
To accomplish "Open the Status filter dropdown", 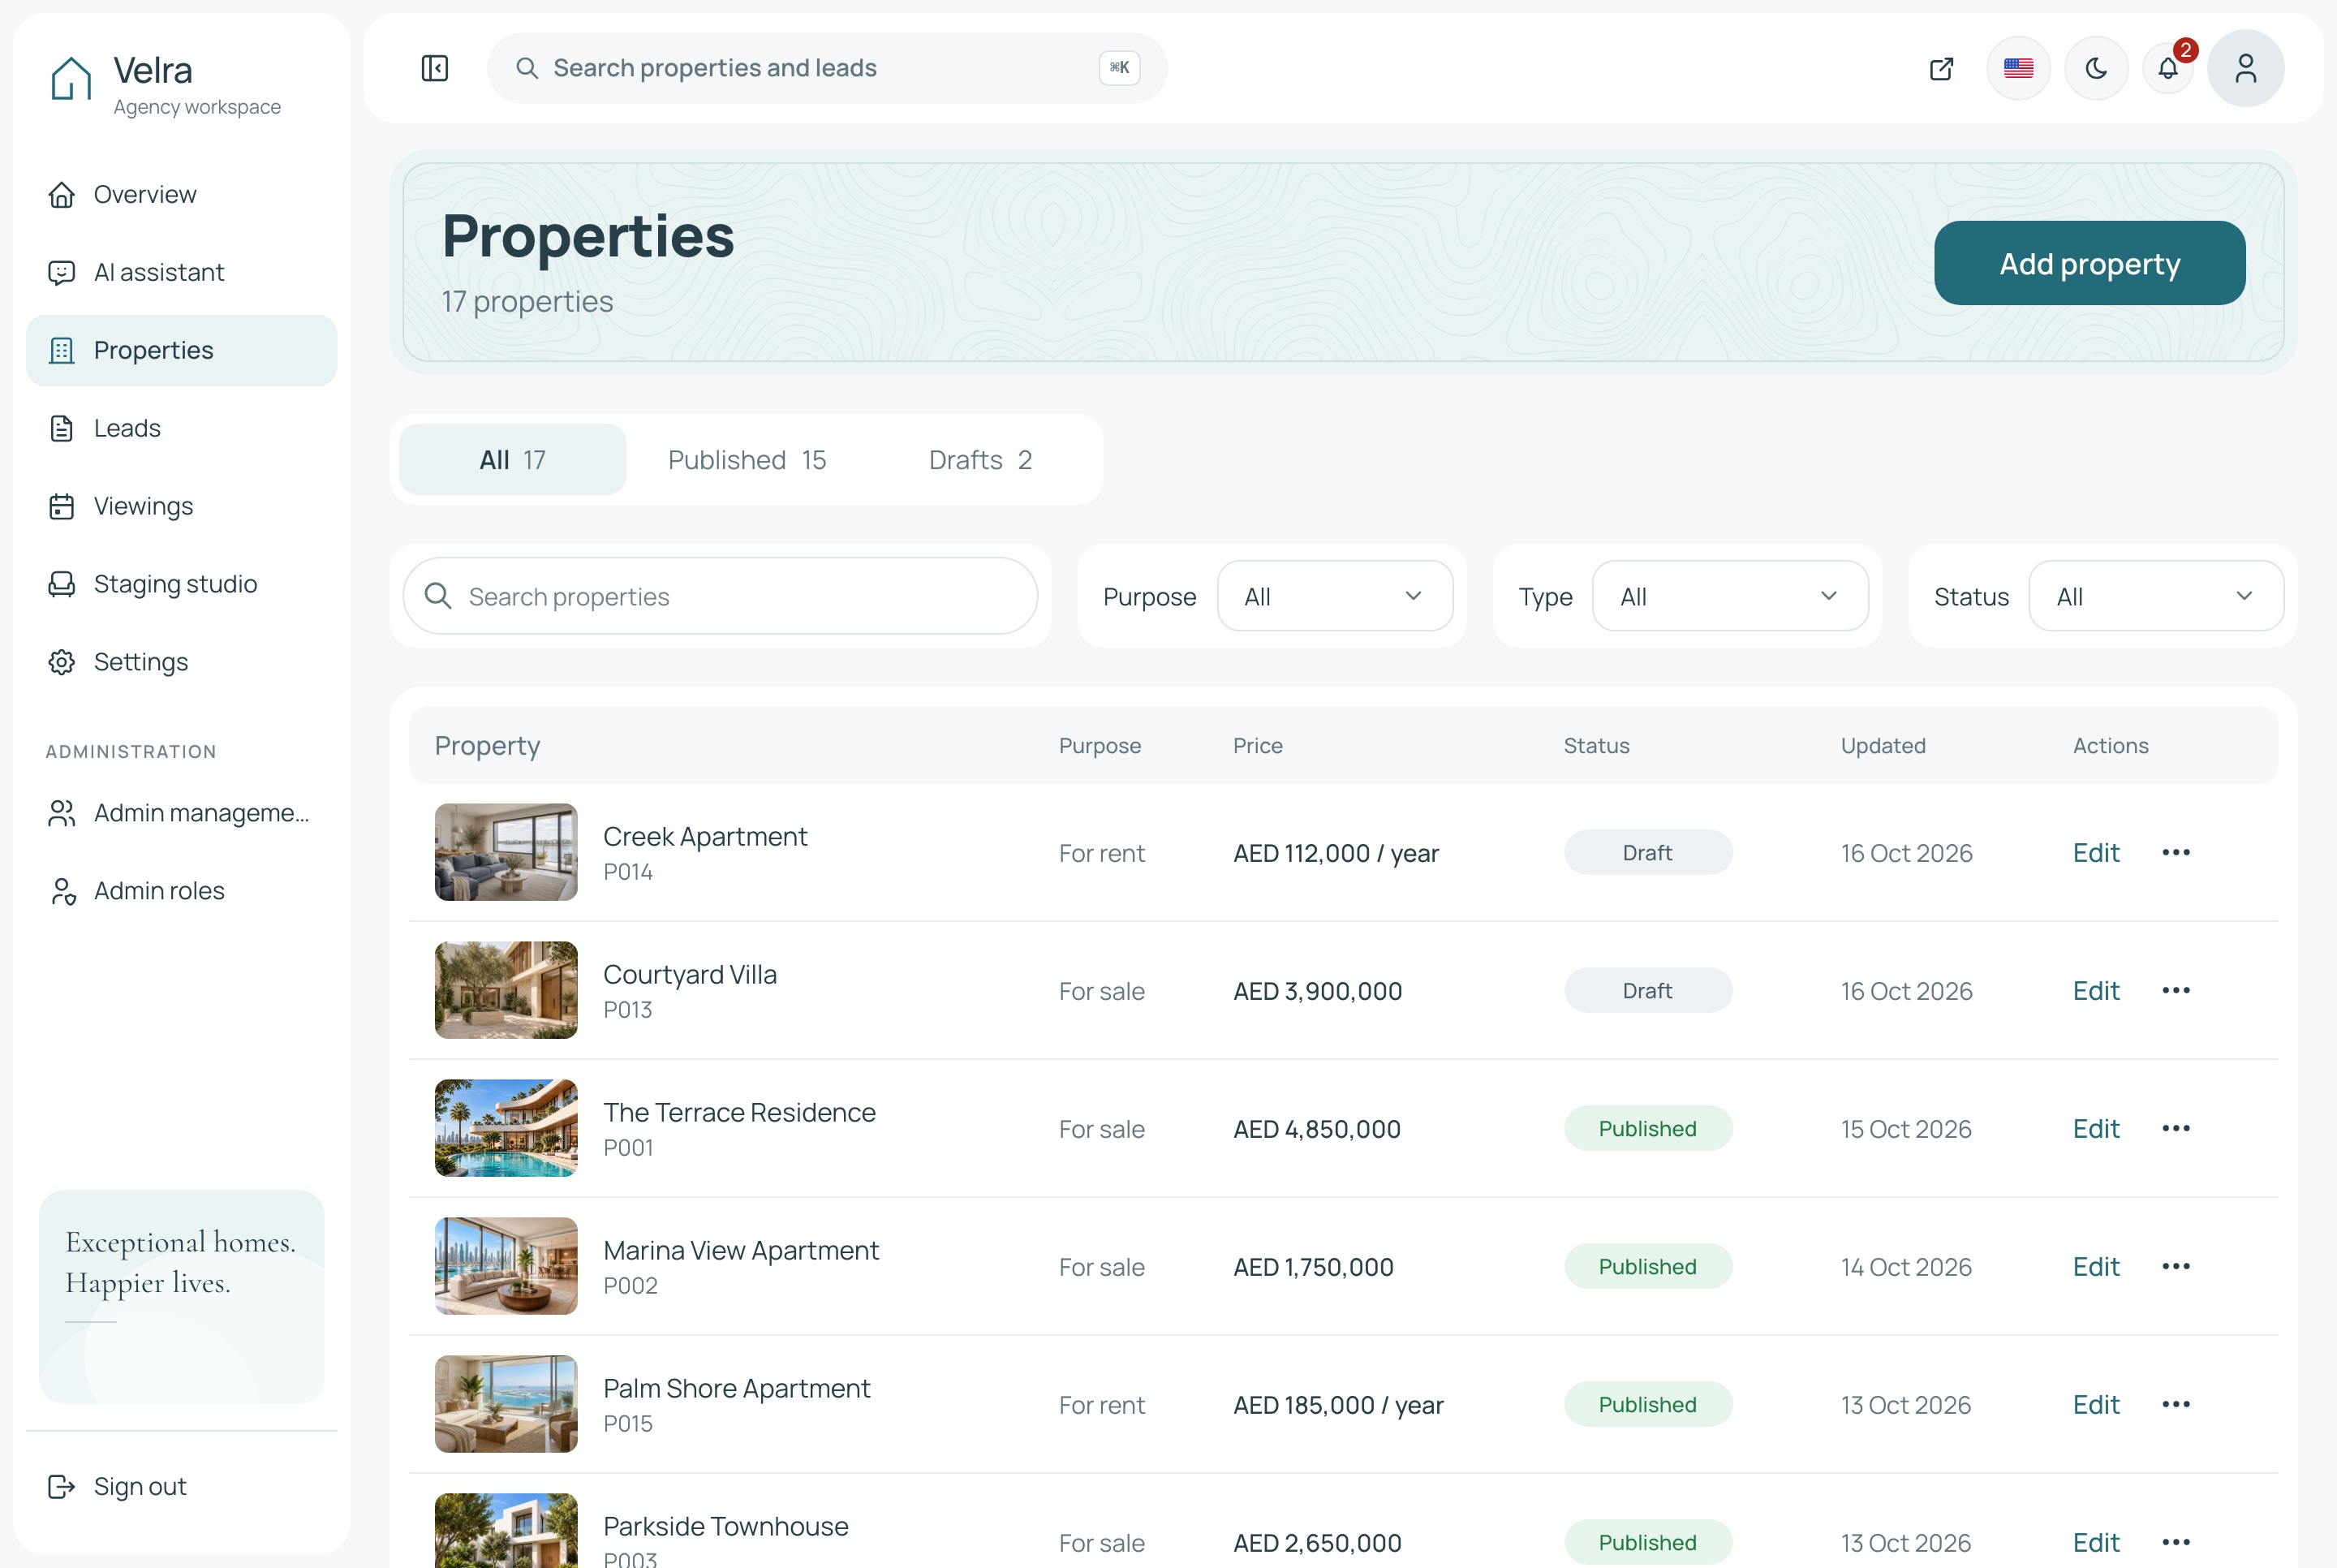I will (2156, 596).
